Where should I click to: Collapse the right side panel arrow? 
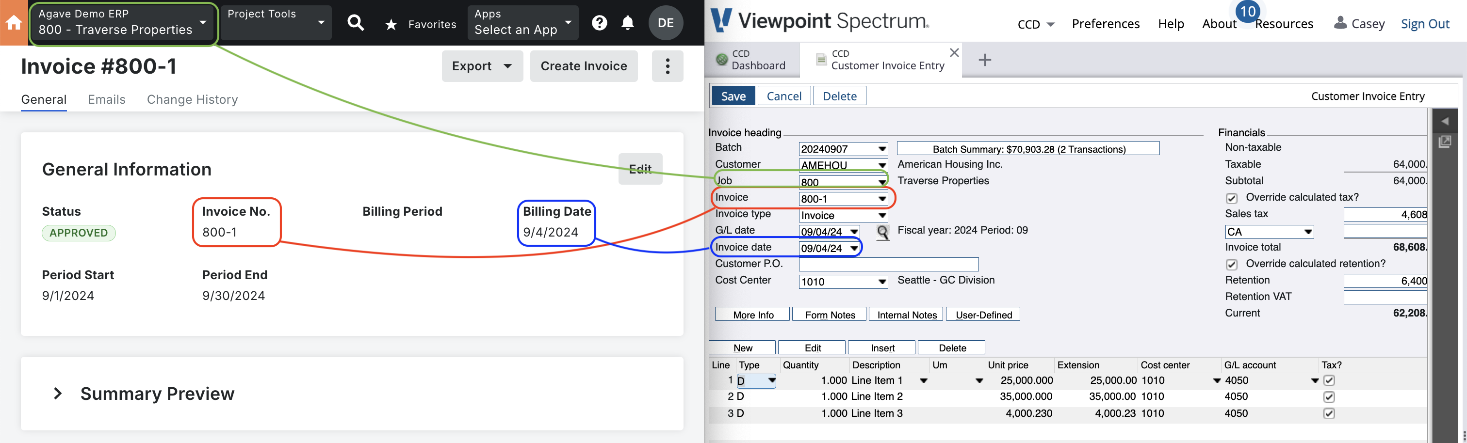tap(1445, 121)
